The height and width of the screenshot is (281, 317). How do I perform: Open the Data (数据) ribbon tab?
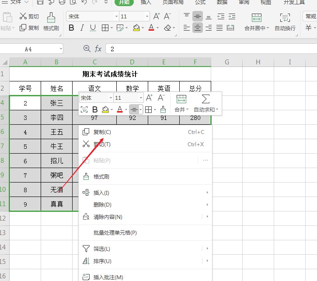click(222, 2)
